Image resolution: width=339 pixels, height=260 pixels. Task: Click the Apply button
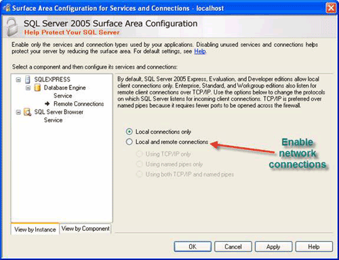(x=273, y=246)
